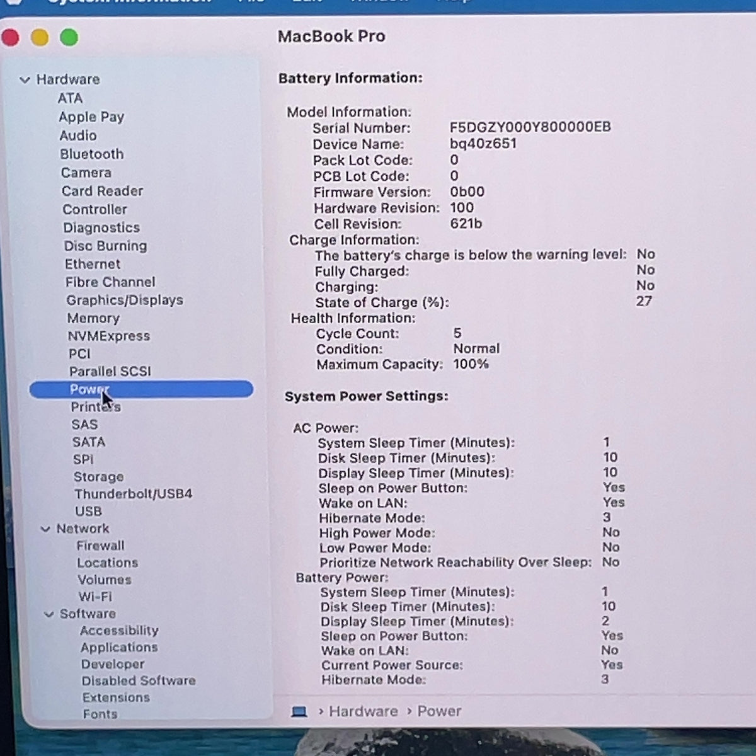Open the SPI entry
Image resolution: width=756 pixels, height=756 pixels.
click(83, 459)
